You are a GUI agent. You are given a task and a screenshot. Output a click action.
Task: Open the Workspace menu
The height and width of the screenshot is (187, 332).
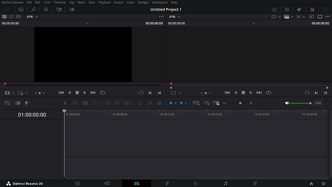tap(160, 2)
